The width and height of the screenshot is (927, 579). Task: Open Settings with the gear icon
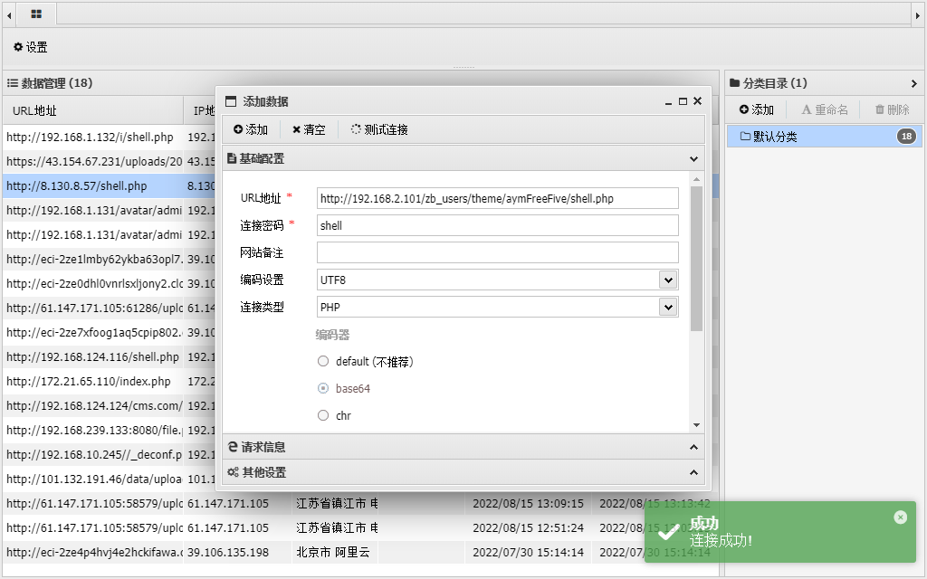click(x=16, y=46)
